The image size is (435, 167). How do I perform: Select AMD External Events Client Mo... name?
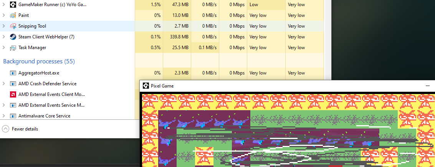click(51, 94)
